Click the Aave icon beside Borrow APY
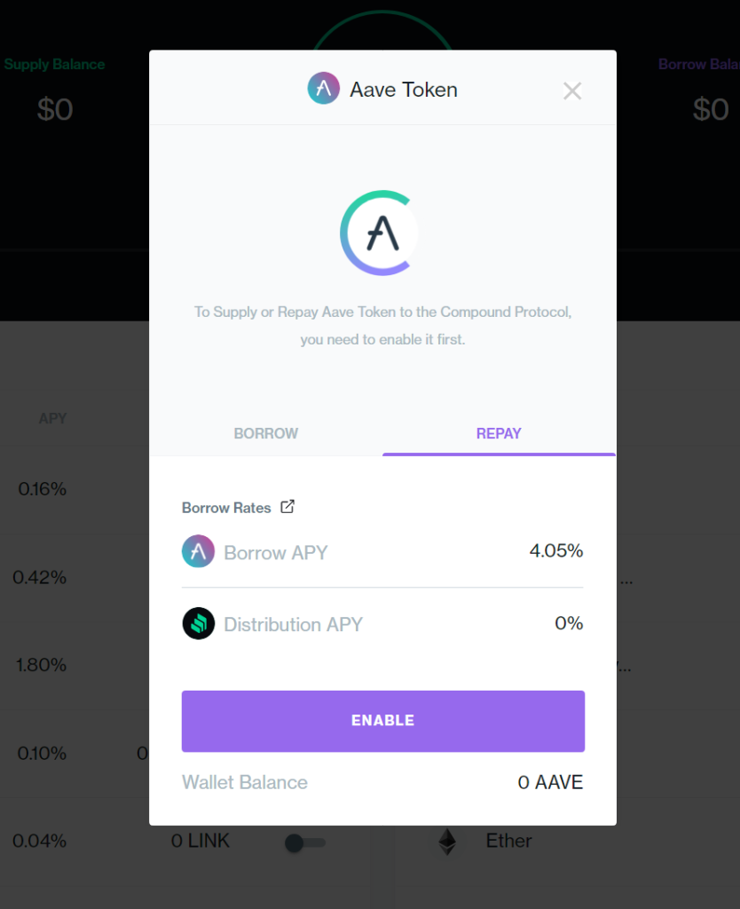 (199, 551)
